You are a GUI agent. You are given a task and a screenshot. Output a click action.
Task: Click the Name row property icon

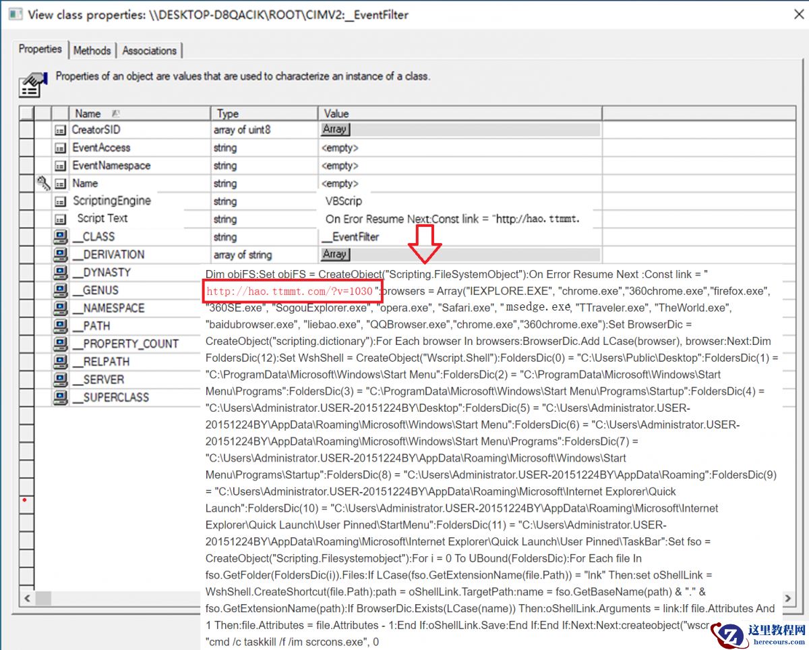pyautogui.click(x=61, y=184)
